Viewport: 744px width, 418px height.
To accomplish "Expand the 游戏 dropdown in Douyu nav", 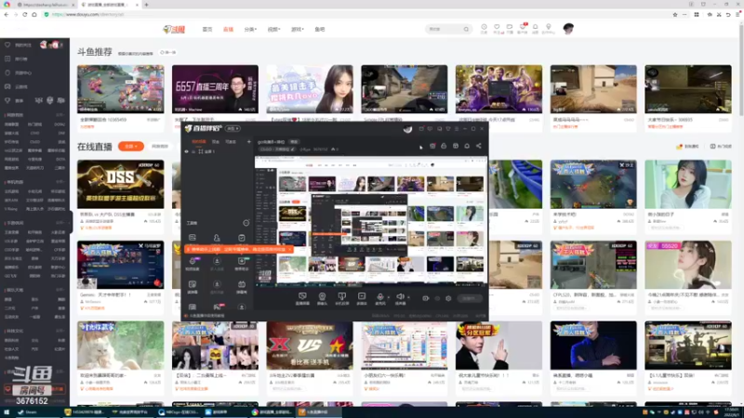I will [x=297, y=30].
